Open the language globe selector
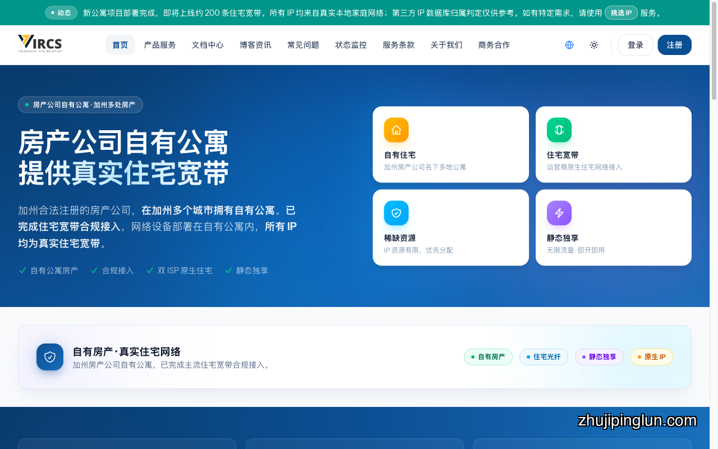The width and height of the screenshot is (718, 449). 569,45
